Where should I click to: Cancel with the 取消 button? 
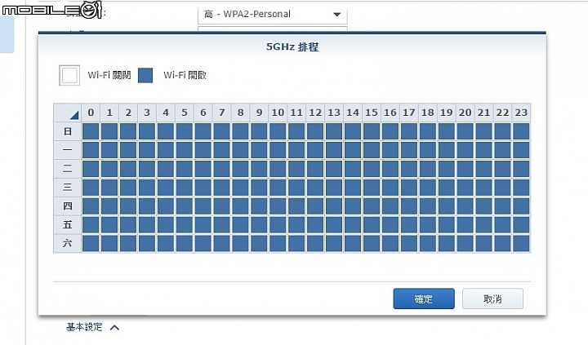(x=492, y=299)
